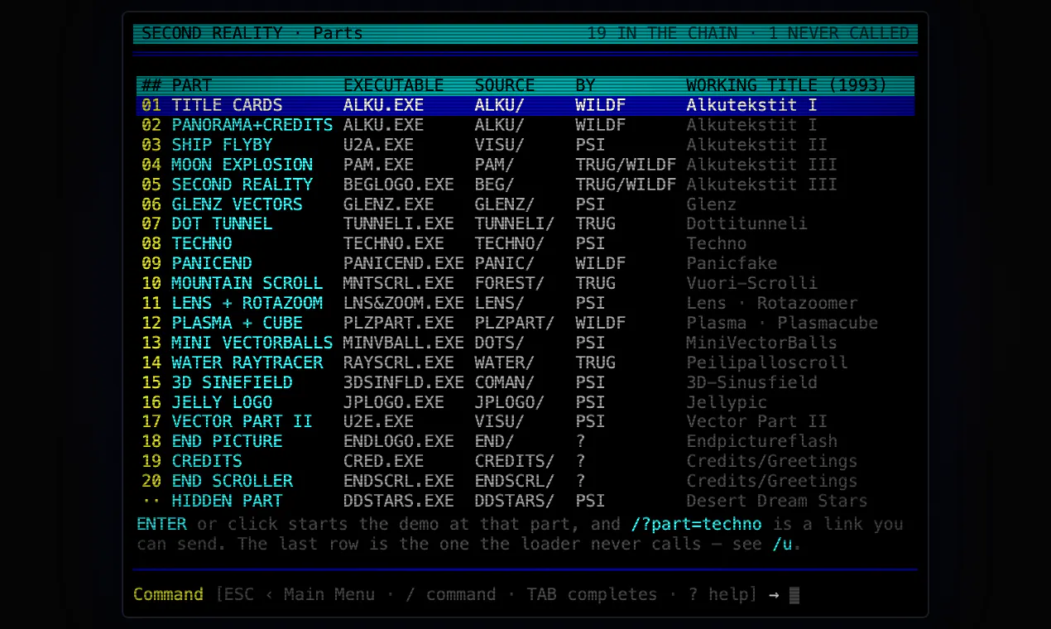Choose the HIDDEN PART row
The height and width of the screenshot is (629, 1051).
pyautogui.click(x=525, y=501)
